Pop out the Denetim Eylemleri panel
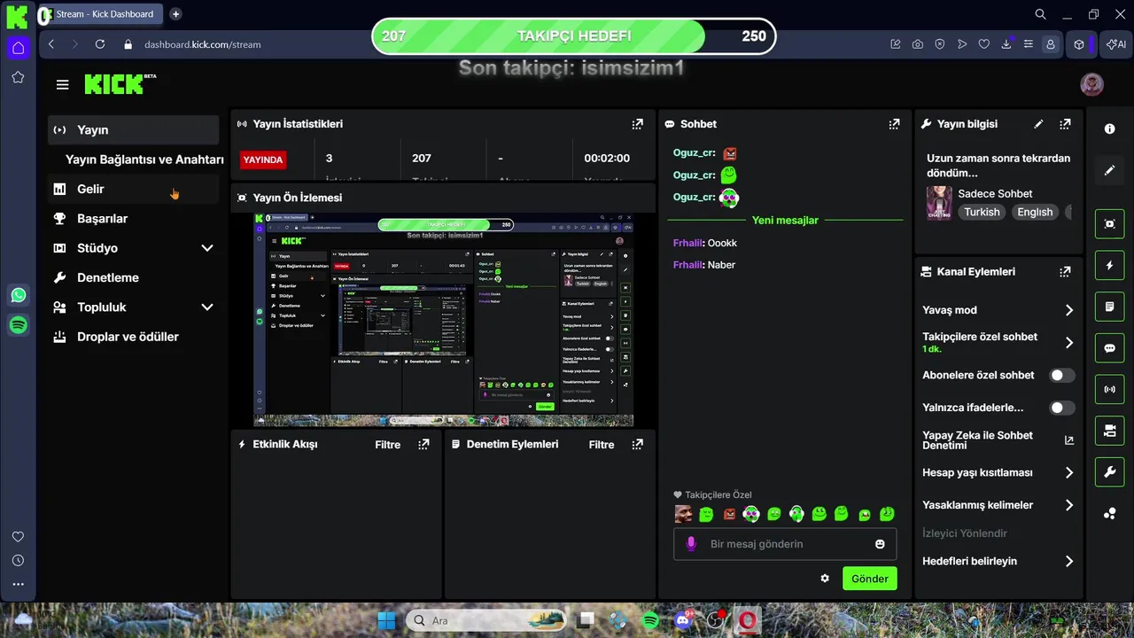The image size is (1134, 638). tap(637, 444)
